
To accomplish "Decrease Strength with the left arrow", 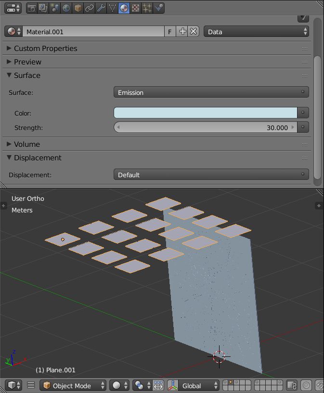I will click(x=118, y=127).
